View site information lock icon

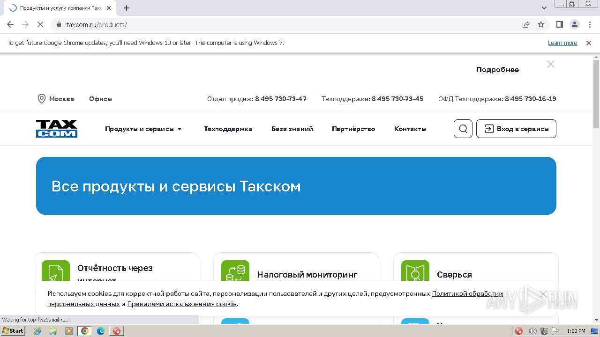[59, 24]
